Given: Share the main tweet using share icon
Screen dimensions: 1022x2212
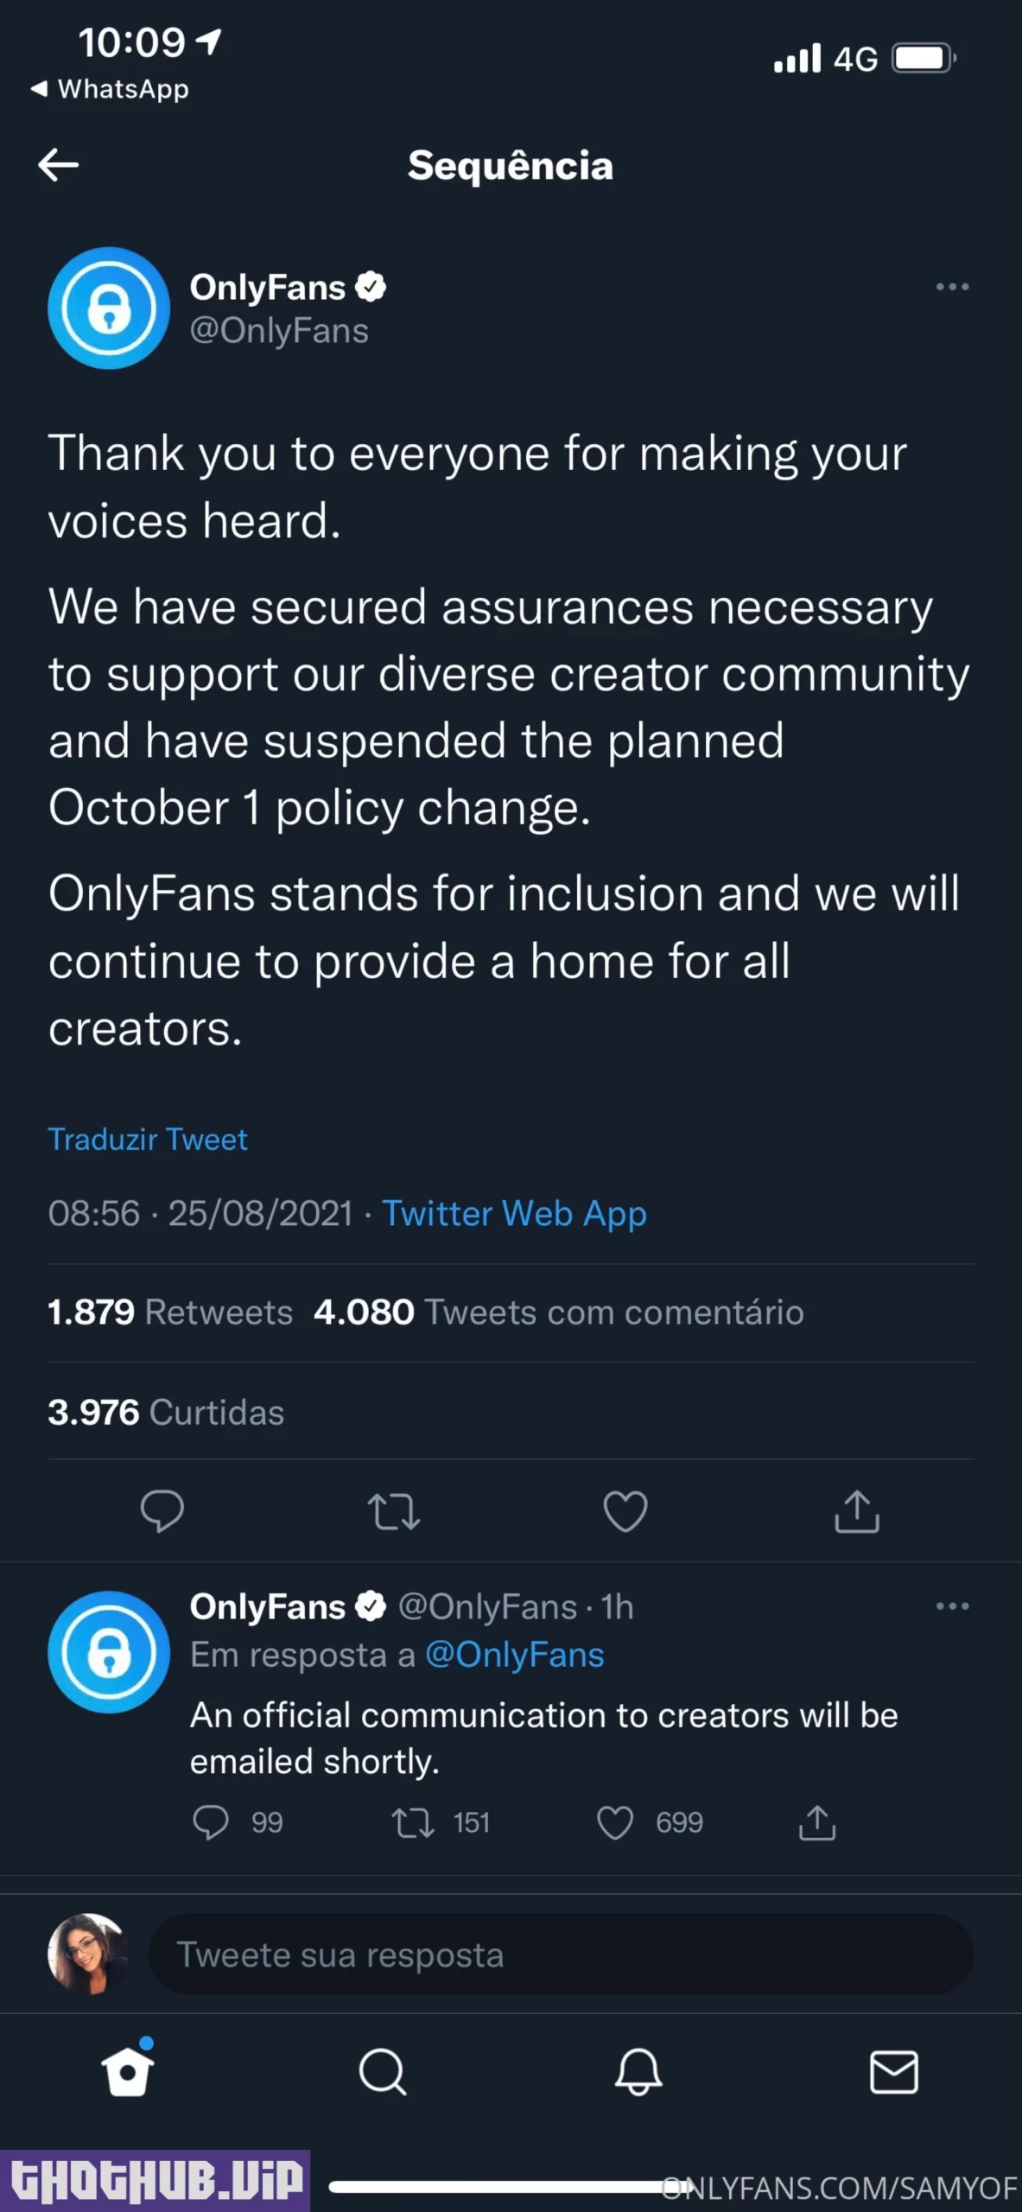Looking at the screenshot, I should click(857, 1511).
